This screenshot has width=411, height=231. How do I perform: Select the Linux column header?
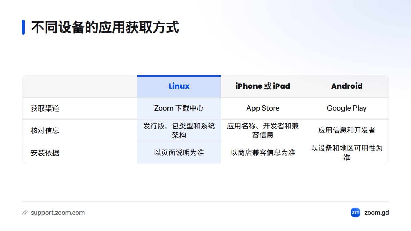[x=179, y=86]
